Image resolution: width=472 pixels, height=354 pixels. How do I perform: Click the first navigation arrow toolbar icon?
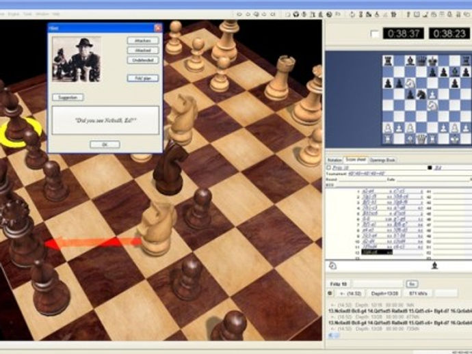click(x=239, y=14)
